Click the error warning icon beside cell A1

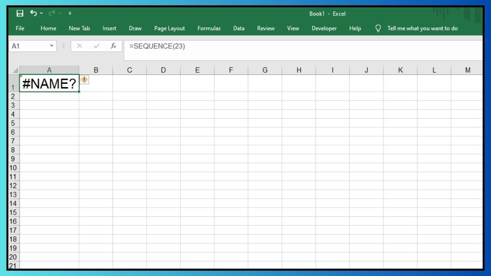pyautogui.click(x=84, y=80)
